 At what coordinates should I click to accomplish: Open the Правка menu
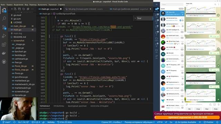click(9, 4)
